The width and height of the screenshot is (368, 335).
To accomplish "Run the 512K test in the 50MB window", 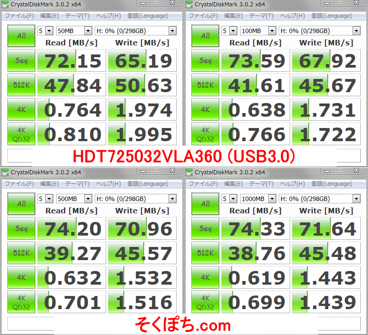I will pyautogui.click(x=21, y=85).
